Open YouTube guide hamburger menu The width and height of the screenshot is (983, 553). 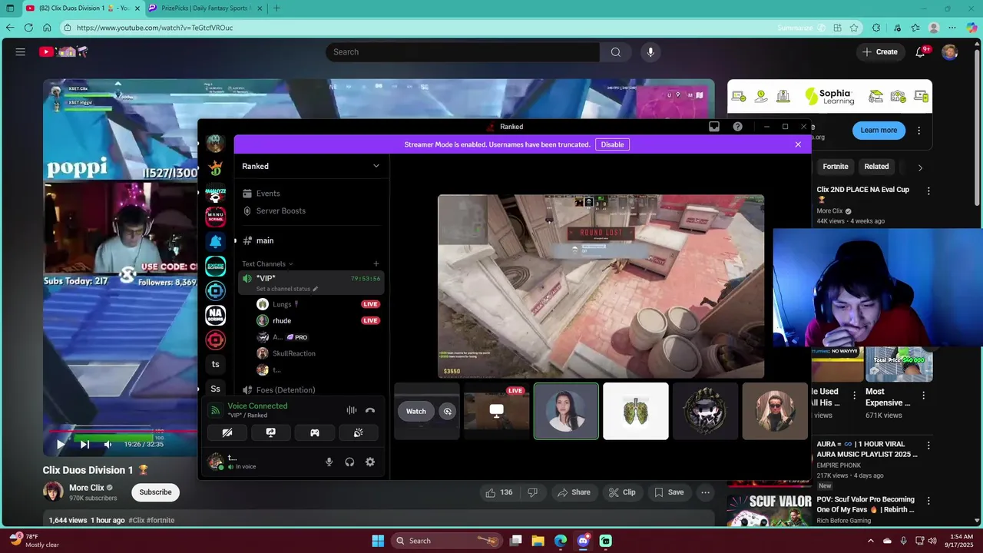(x=21, y=51)
